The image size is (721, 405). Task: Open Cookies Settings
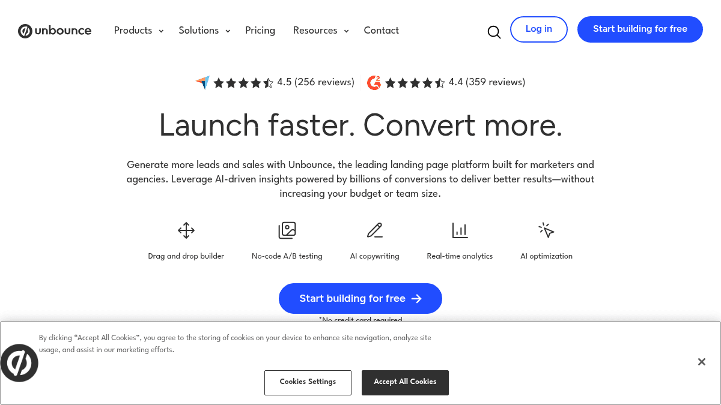tap(308, 382)
